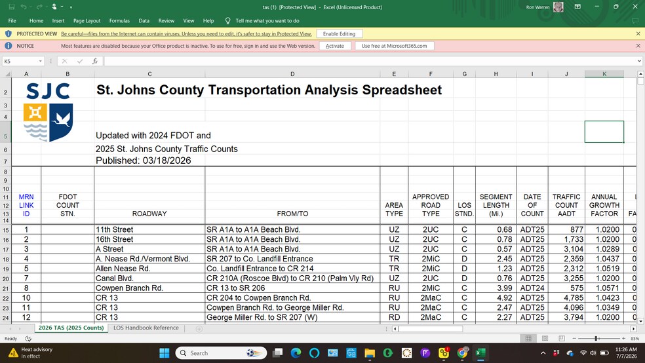Click the 85% zoom level
The height and width of the screenshot is (363, 645).
[635, 339]
